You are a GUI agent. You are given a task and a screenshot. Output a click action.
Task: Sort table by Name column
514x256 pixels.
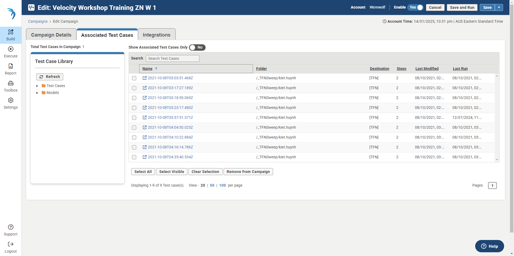tap(148, 69)
